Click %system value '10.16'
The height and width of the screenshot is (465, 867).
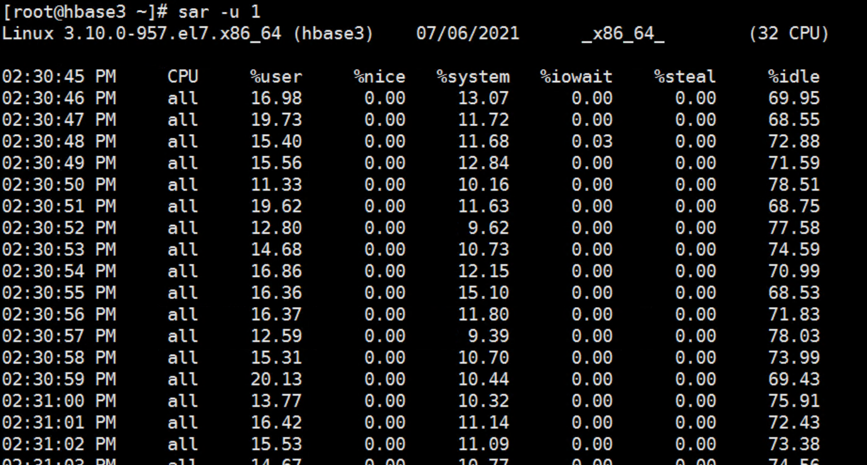coord(483,185)
